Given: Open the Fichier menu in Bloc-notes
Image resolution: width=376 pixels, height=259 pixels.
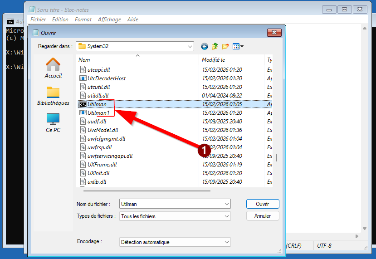Looking at the screenshot, I should point(38,20).
